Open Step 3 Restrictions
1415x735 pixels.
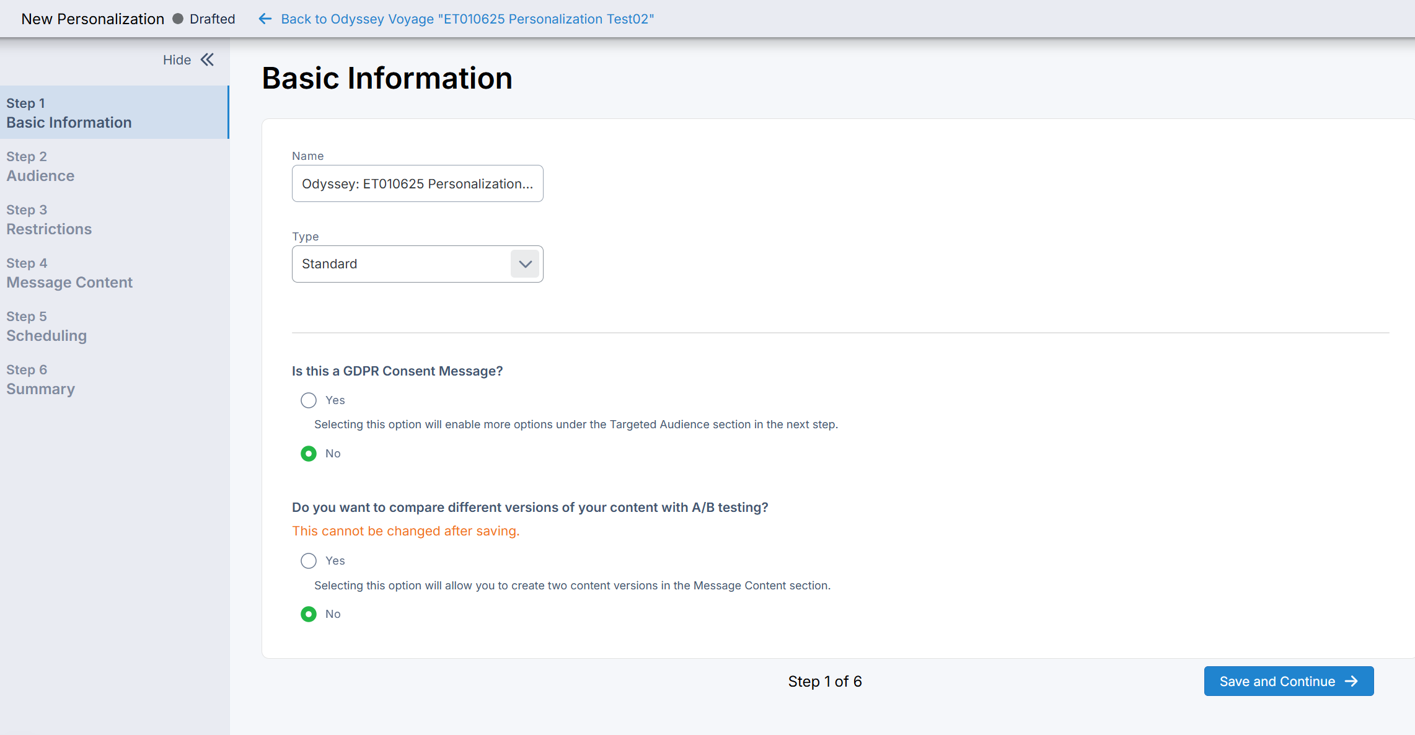(49, 219)
